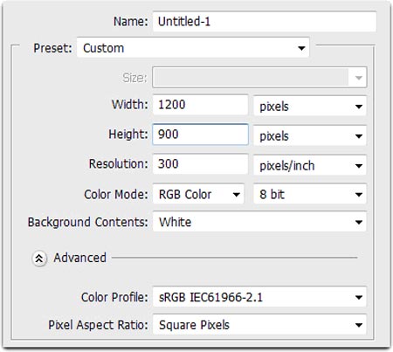Image resolution: width=393 pixels, height=352 pixels.
Task: Open the pixels/inch resolution units dropdown
Action: (310, 165)
